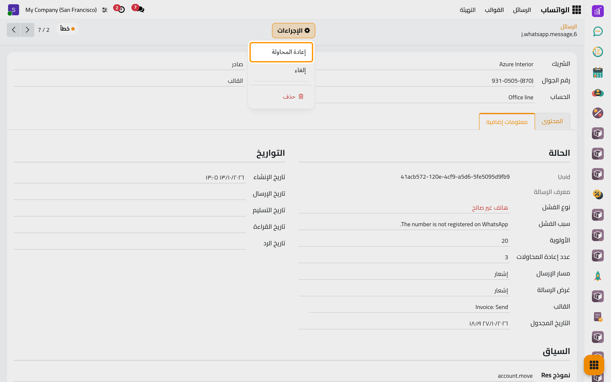Choose إلغاء cancel from actions menu
The height and width of the screenshot is (382, 611).
281,70
